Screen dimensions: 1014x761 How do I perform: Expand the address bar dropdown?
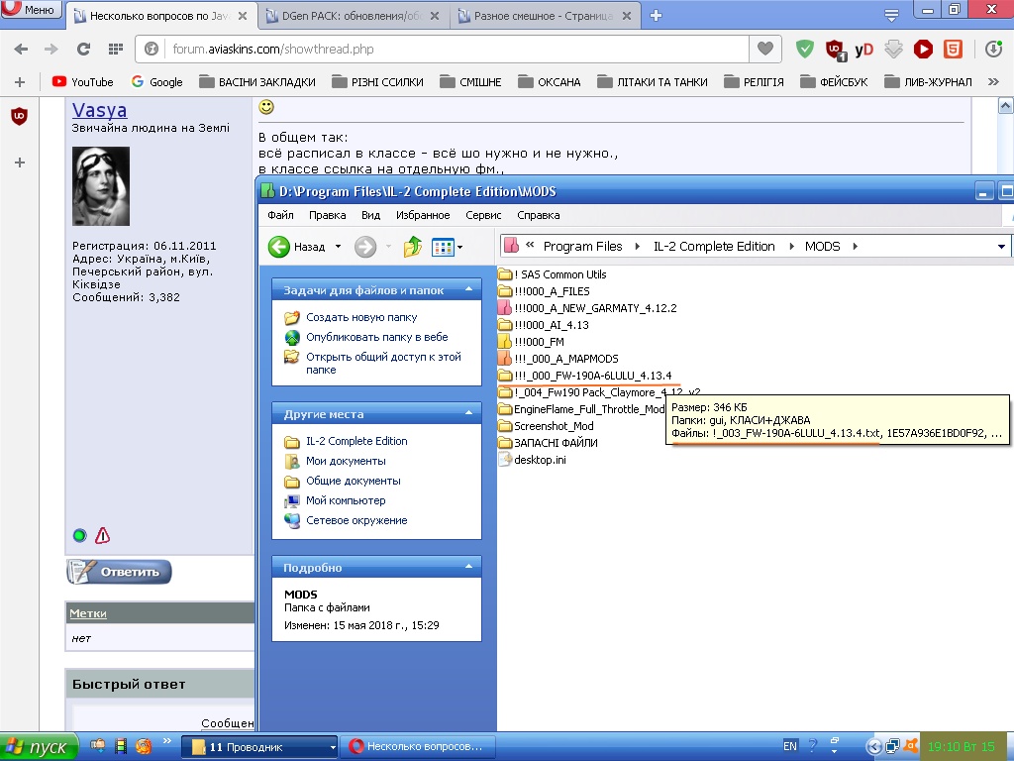pos(1001,247)
